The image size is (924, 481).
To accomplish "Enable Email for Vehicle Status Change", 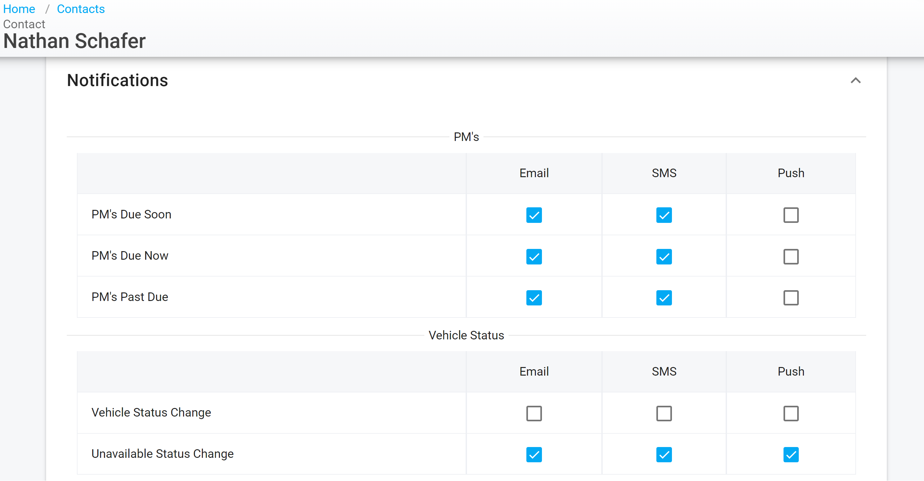I will [x=534, y=413].
